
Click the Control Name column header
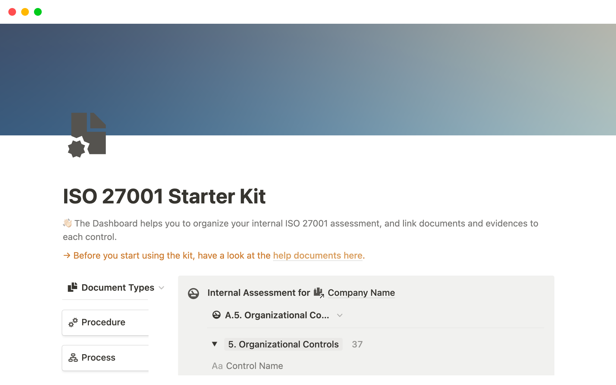254,366
